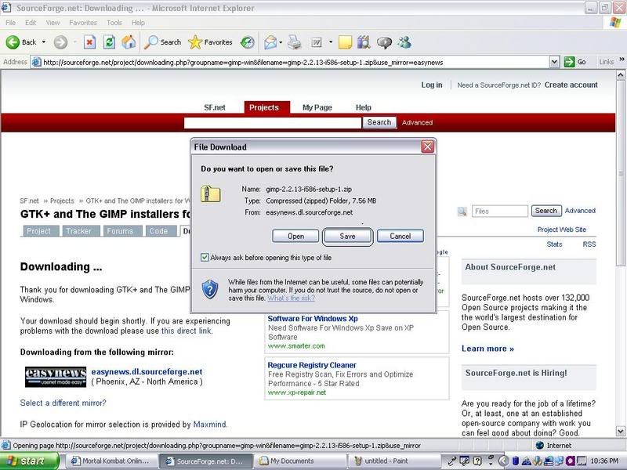Screen dimensions: 627x470
Task: Click the Edit with Word icon
Action: (317, 42)
